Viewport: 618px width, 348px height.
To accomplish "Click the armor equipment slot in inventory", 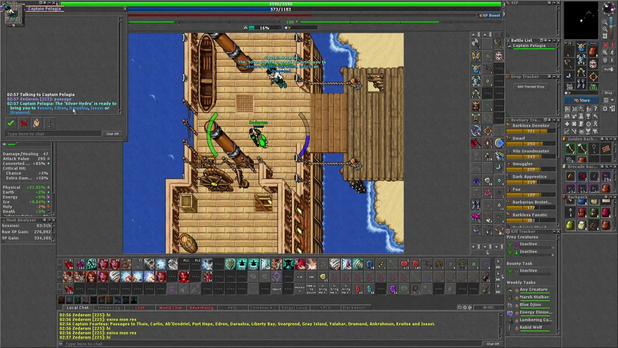I will click(x=581, y=59).
